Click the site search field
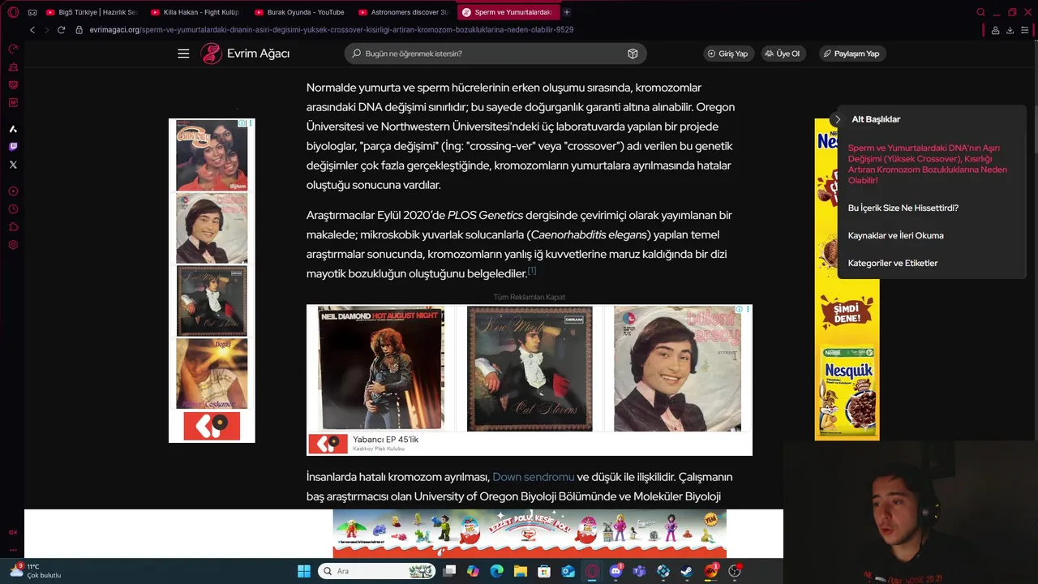Viewport: 1038px width, 584px height. [x=495, y=54]
